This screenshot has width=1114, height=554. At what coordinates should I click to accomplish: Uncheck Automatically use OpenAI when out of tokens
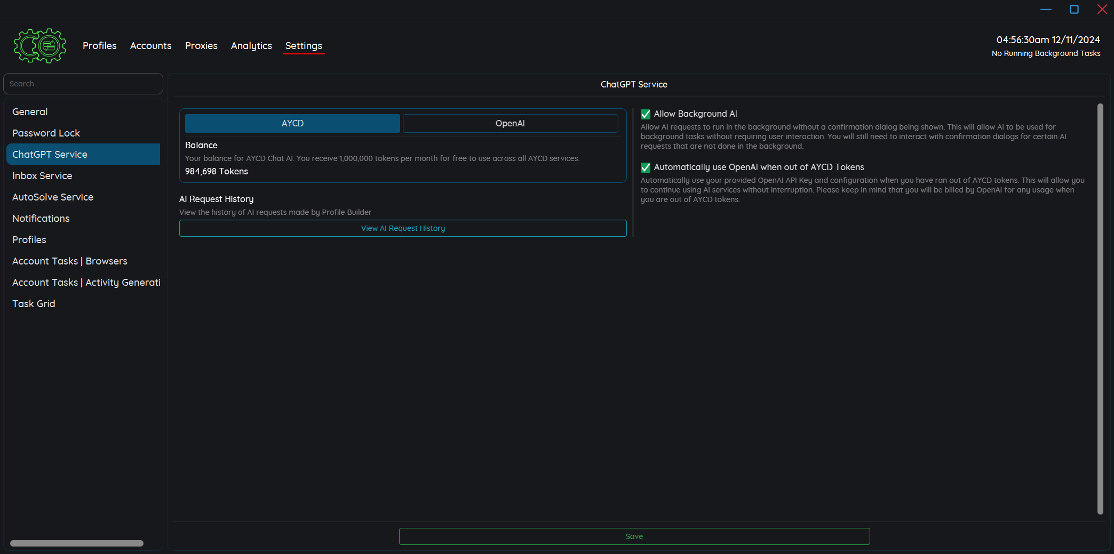click(646, 167)
